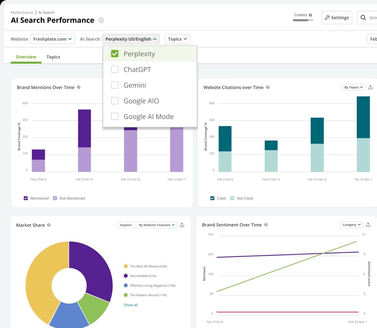This screenshot has width=377, height=328.
Task: Click the Show all link in Market Share legend
Action: (130, 305)
